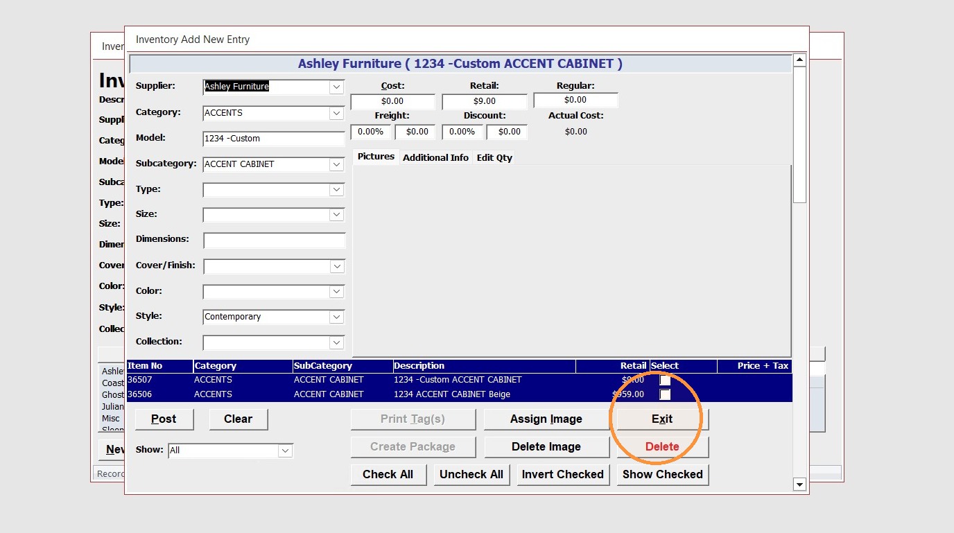Click Check All

coord(388,474)
